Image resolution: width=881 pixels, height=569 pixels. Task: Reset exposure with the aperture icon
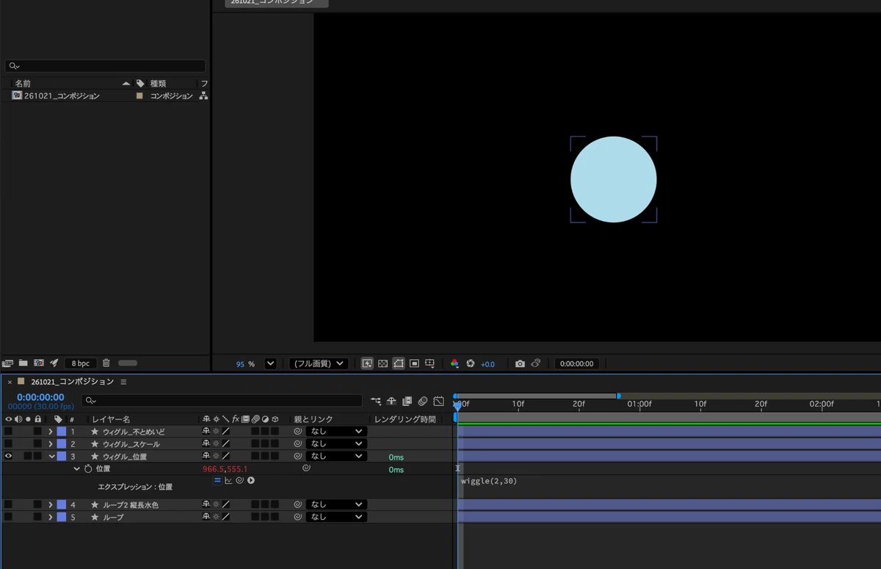tap(471, 363)
